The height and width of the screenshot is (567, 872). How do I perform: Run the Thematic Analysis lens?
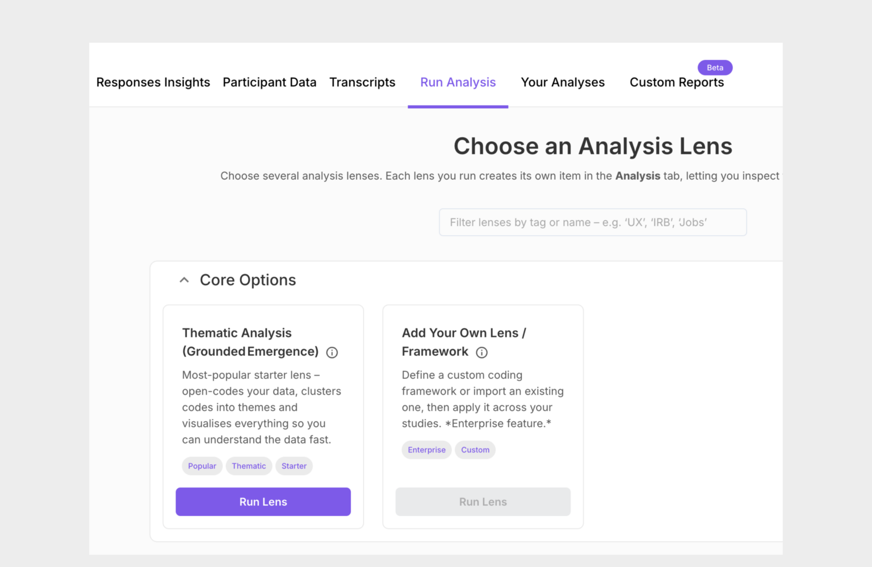263,502
